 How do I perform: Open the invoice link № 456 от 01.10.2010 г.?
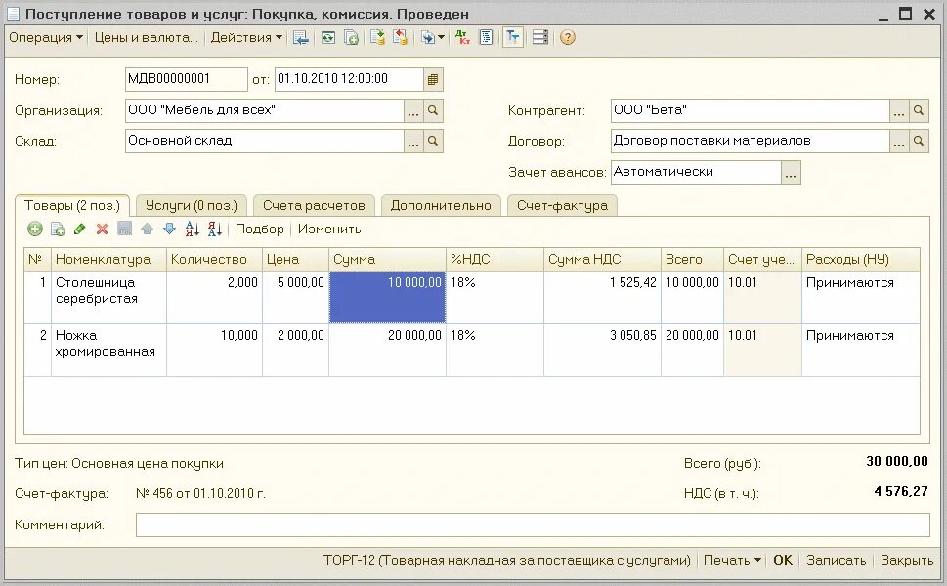(200, 493)
